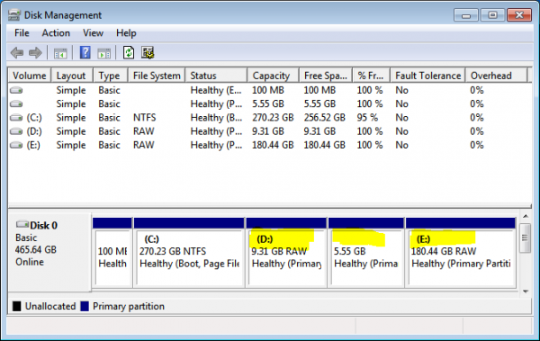This screenshot has width=540, height=341.
Task: Select the (D:) 9.31 GB RAW partition block
Action: (x=286, y=253)
